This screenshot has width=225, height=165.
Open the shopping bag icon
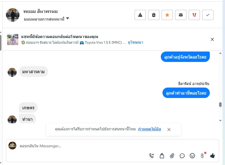(162, 155)
